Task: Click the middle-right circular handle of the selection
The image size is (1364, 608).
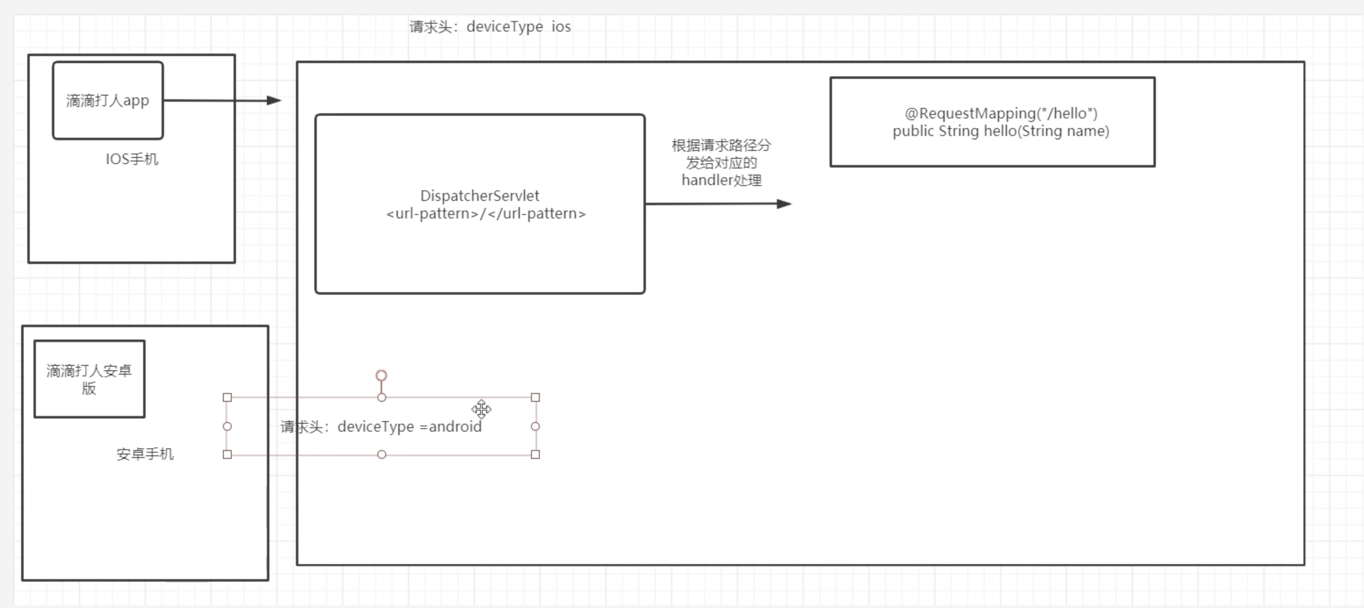Action: [535, 426]
